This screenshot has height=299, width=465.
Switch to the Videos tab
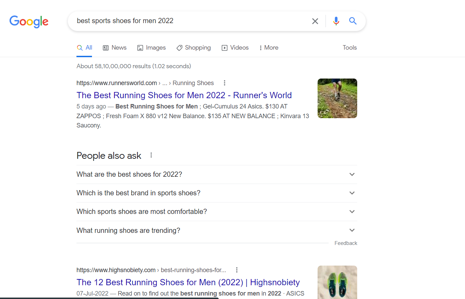tap(235, 48)
